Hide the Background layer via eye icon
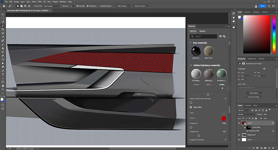 tap(239, 135)
